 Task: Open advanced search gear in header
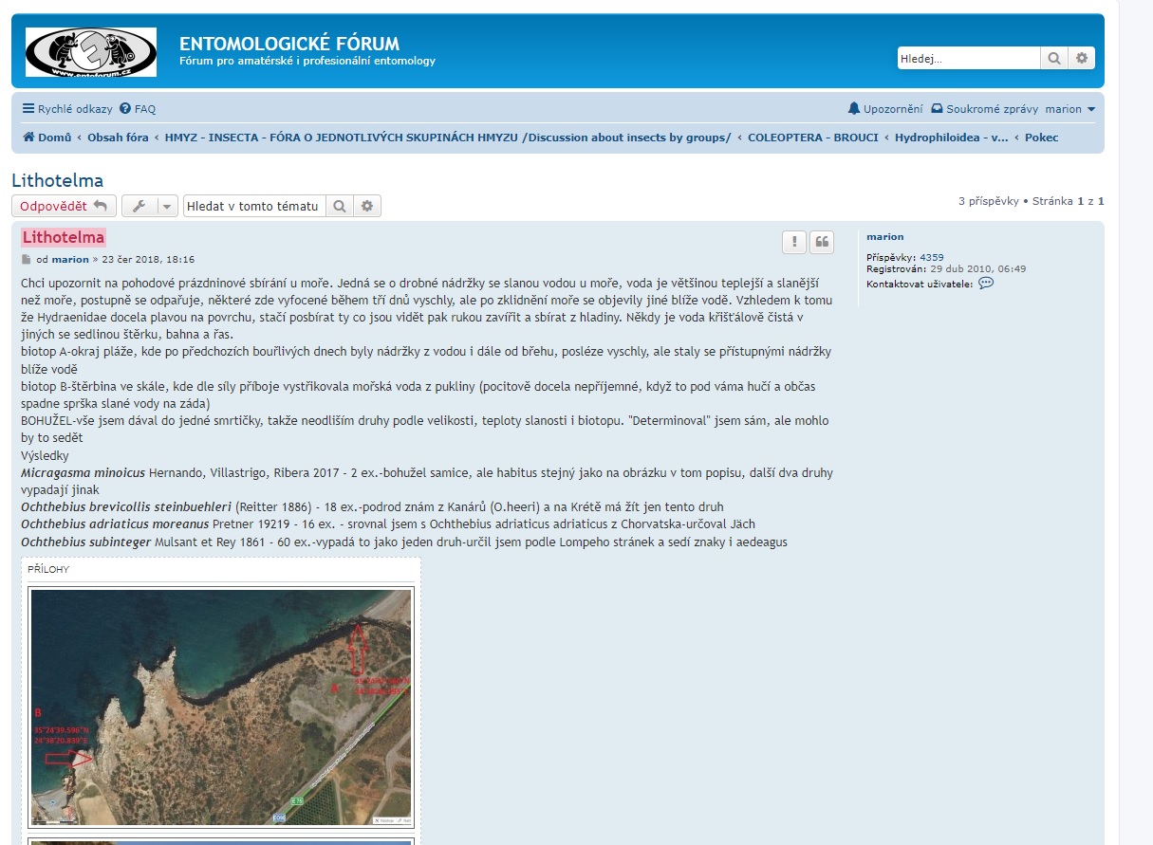[x=1082, y=59]
